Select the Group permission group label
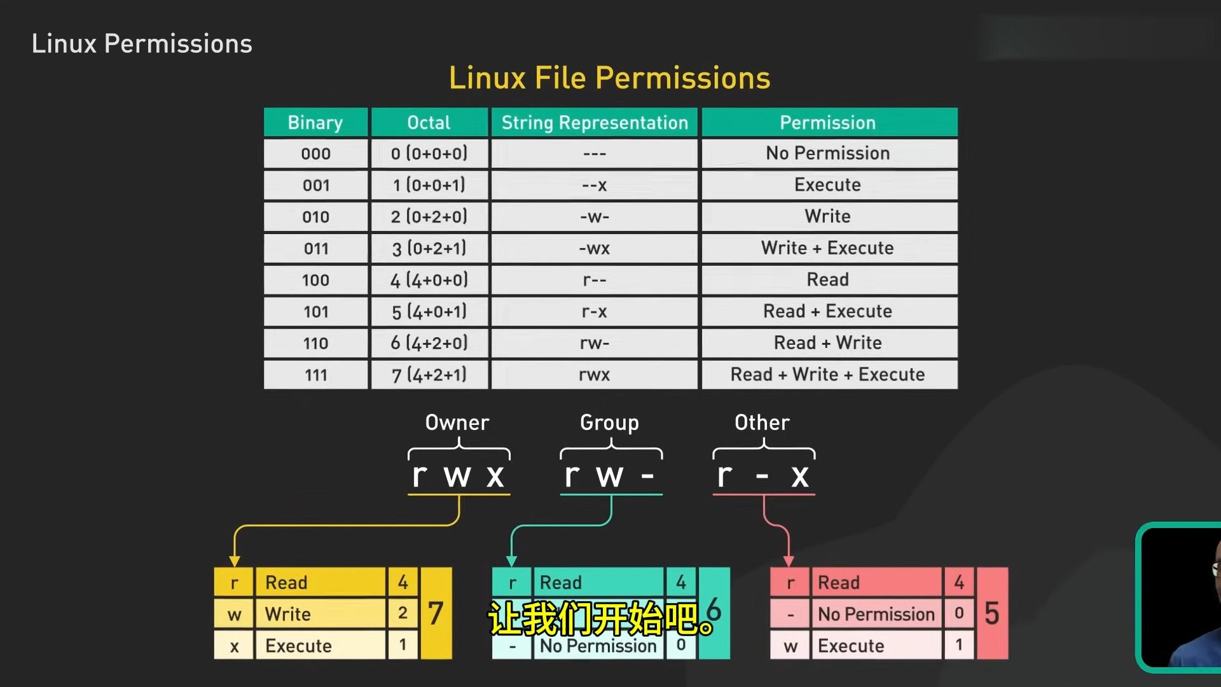Image resolution: width=1221 pixels, height=687 pixels. pos(610,421)
